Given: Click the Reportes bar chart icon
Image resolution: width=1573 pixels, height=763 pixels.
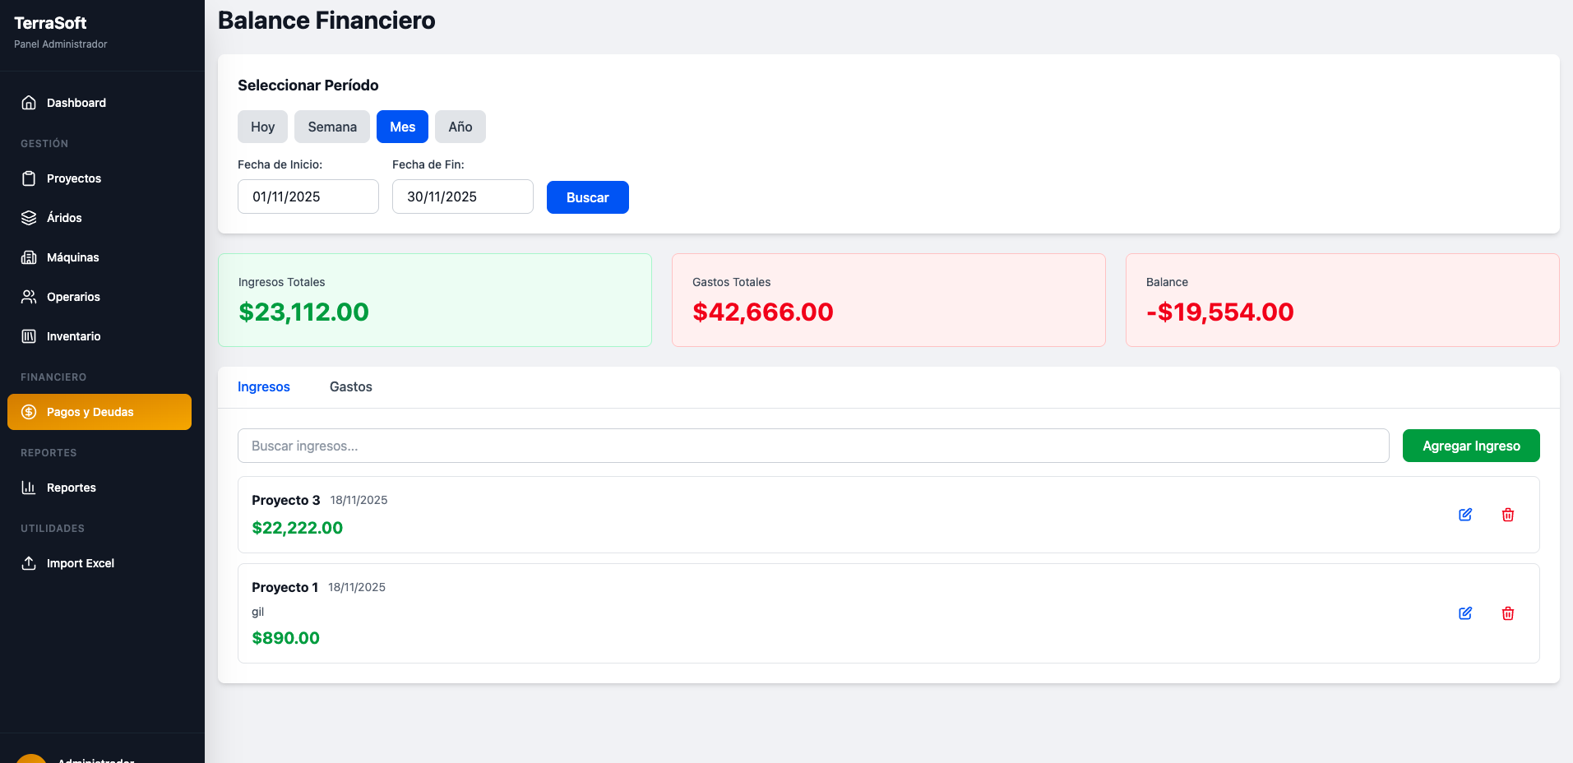Looking at the screenshot, I should (x=27, y=487).
